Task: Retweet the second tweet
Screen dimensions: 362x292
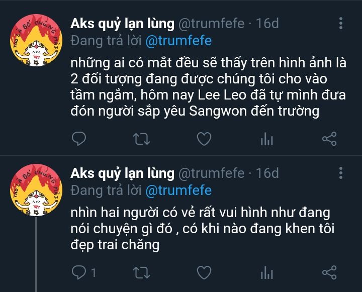Action: pos(141,272)
